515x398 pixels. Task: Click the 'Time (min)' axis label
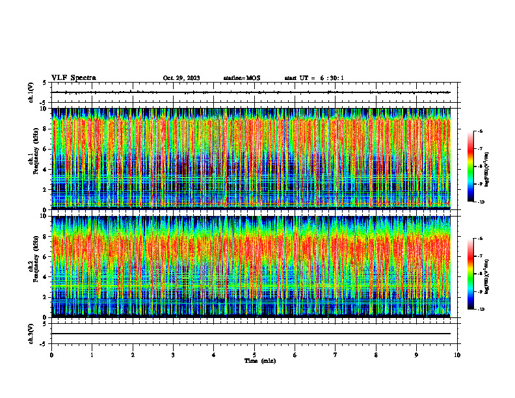pos(260,361)
